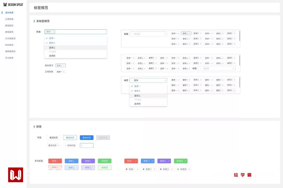Open 选中效果 in the sidebar
This screenshot has width=283, height=188.
click(x=9, y=13)
